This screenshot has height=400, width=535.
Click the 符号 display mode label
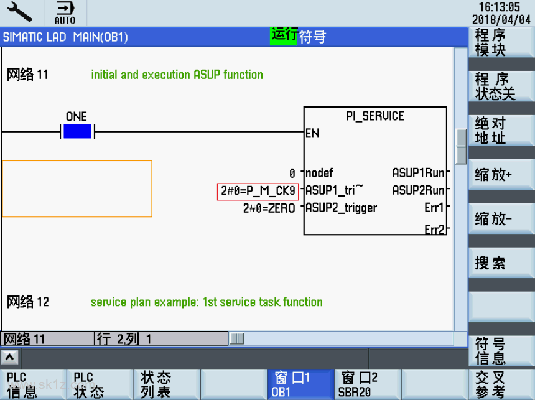pos(312,37)
